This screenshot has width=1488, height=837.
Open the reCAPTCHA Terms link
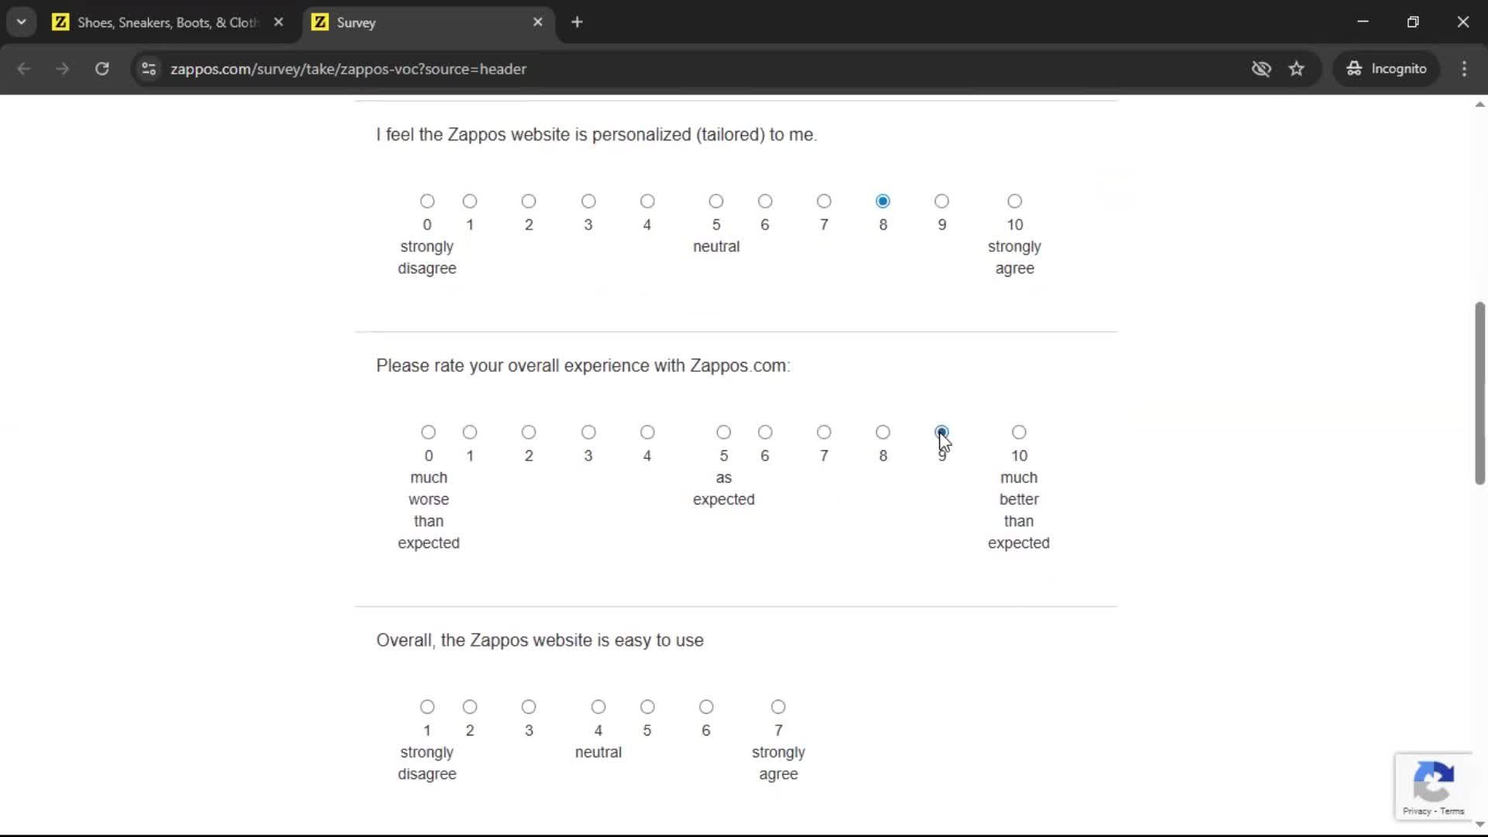(x=1452, y=811)
